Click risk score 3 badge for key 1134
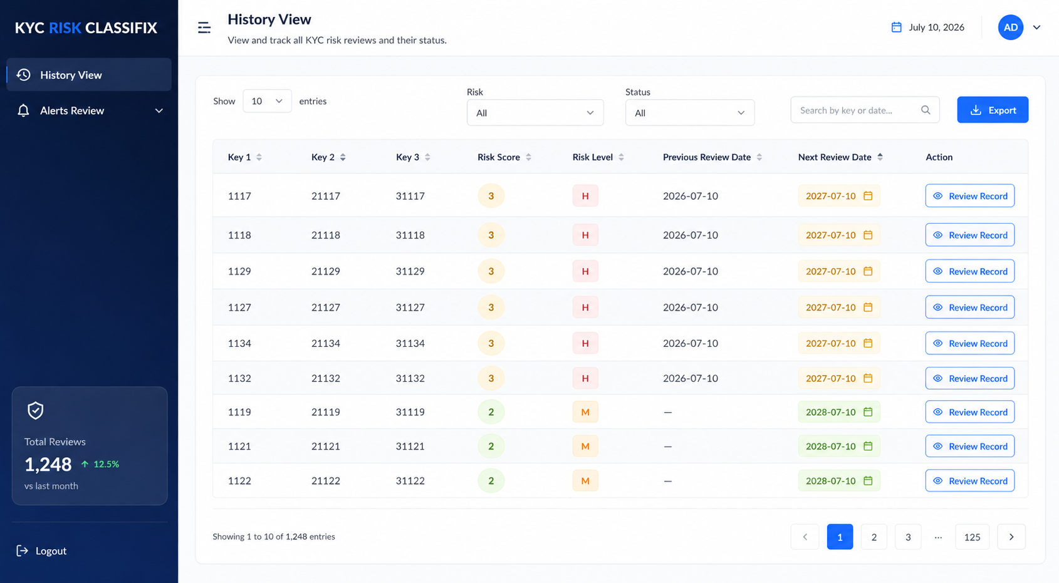 coord(491,343)
